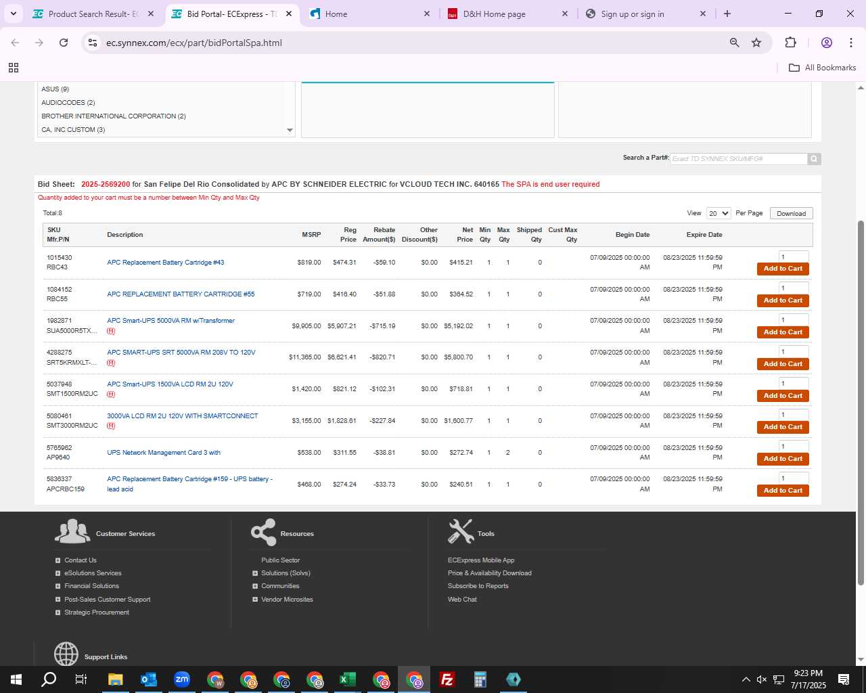Open the site information icon in address bar
The height and width of the screenshot is (693, 866).
pos(93,43)
